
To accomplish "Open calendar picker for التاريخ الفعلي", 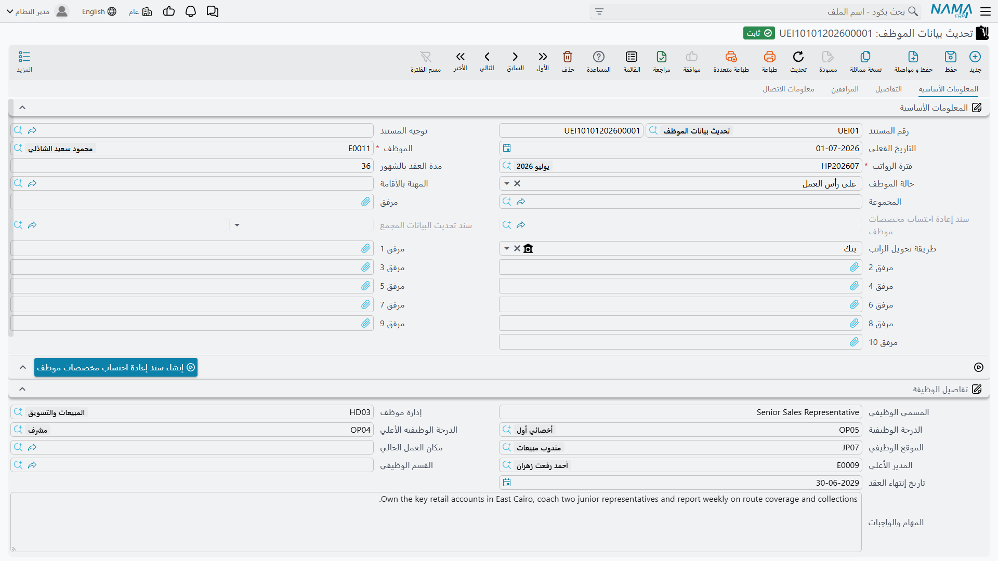I will click(507, 149).
